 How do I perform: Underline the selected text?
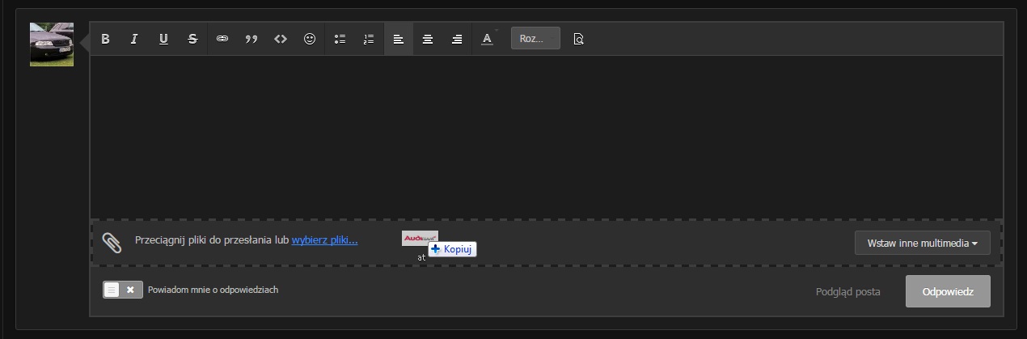[x=163, y=39]
